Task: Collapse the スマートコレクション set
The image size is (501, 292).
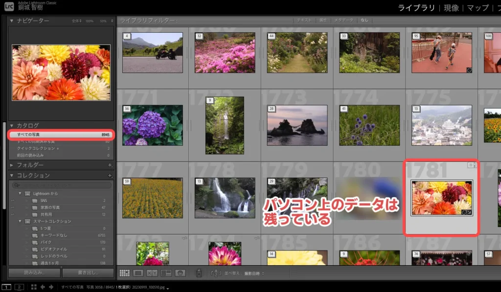Action: 21,222
